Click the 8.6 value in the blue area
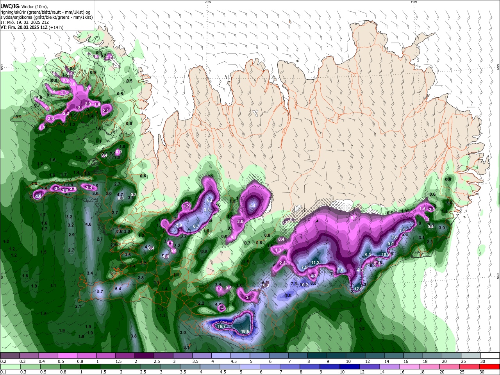This screenshot has width=500, height=375. [288, 296]
